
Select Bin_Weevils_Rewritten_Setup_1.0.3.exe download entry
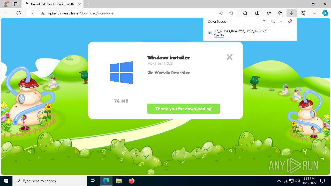(250, 33)
